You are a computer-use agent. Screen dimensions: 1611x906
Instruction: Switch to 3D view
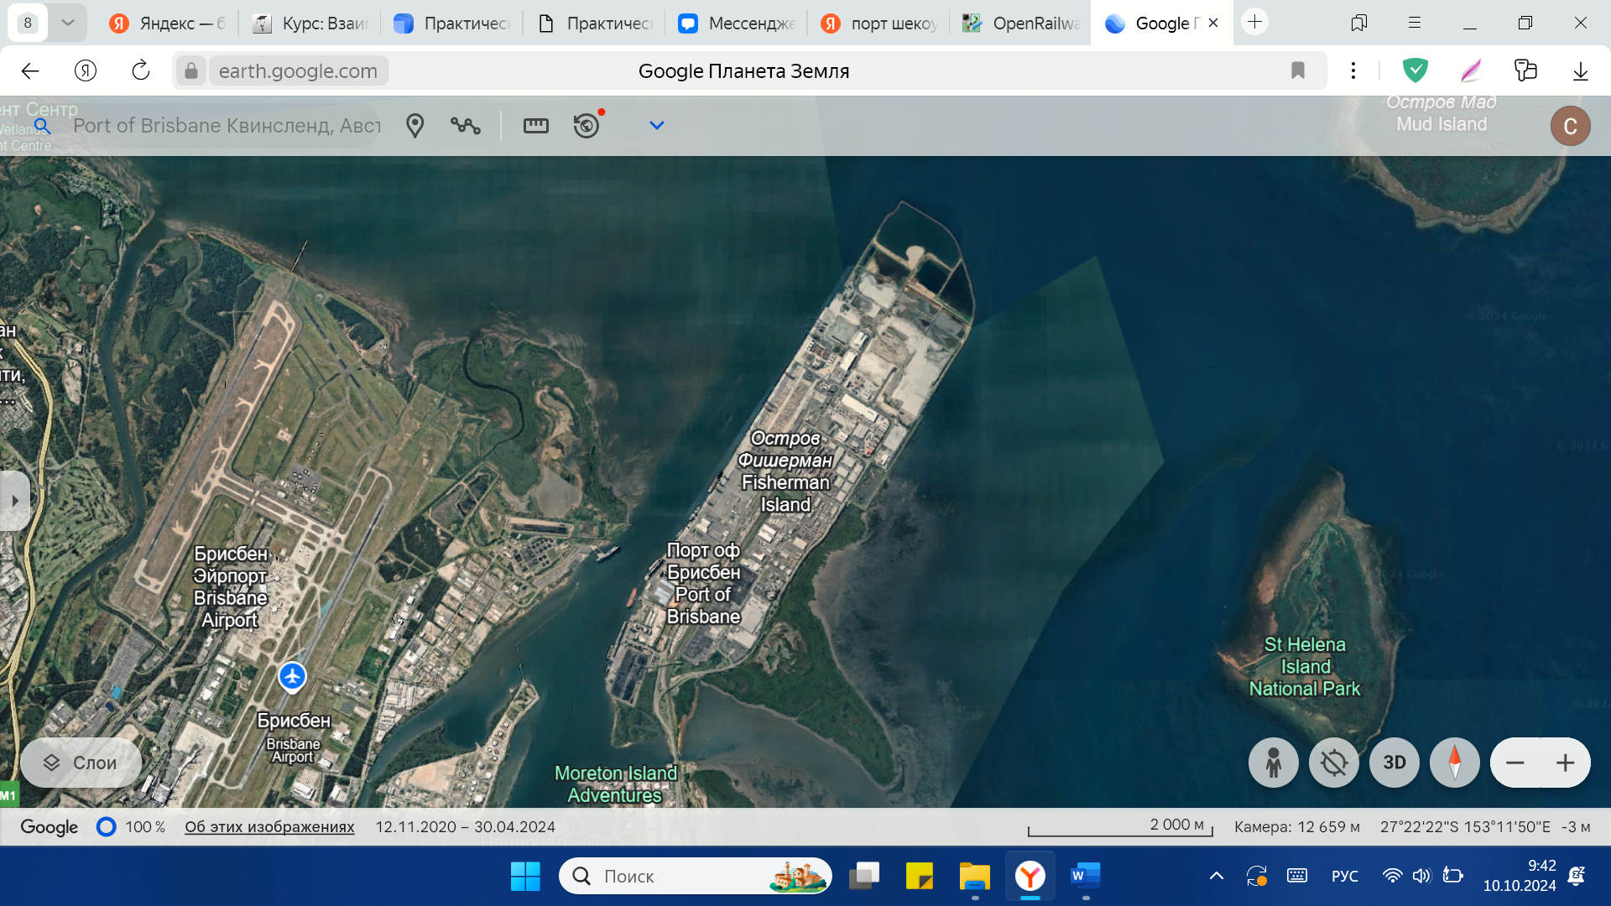click(1394, 763)
